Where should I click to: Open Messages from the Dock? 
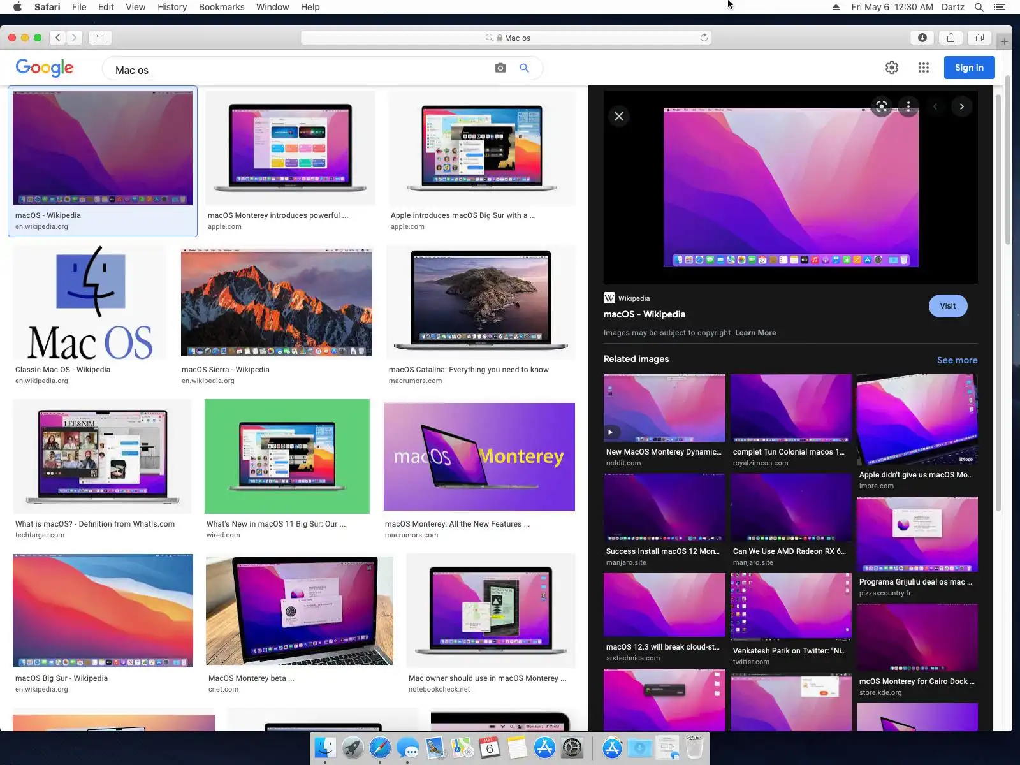pos(407,747)
